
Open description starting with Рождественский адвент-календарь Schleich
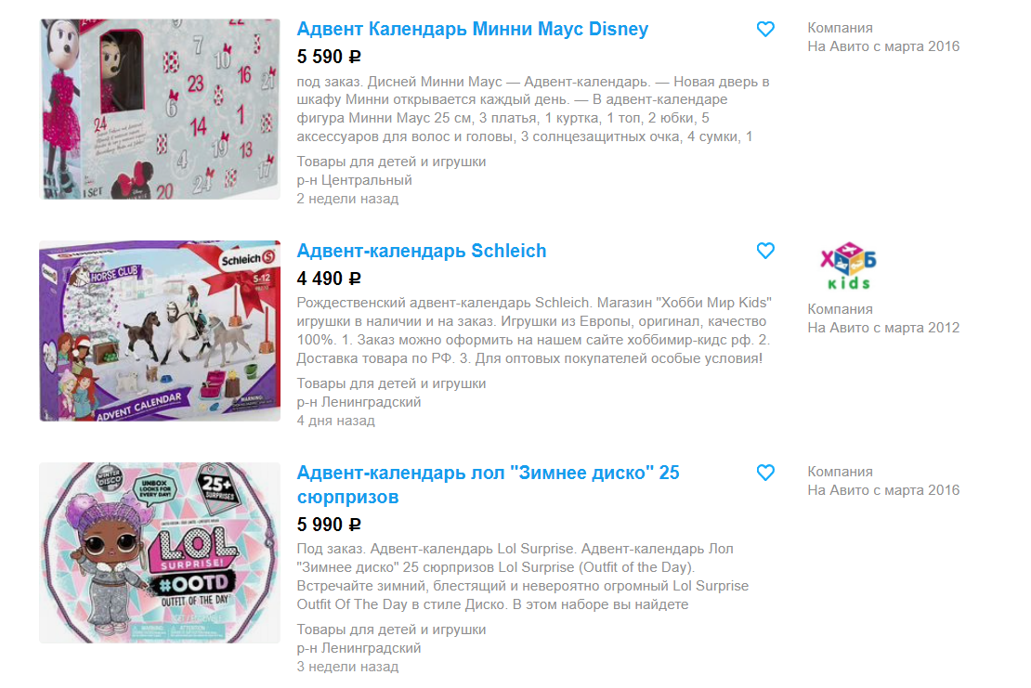click(x=534, y=331)
